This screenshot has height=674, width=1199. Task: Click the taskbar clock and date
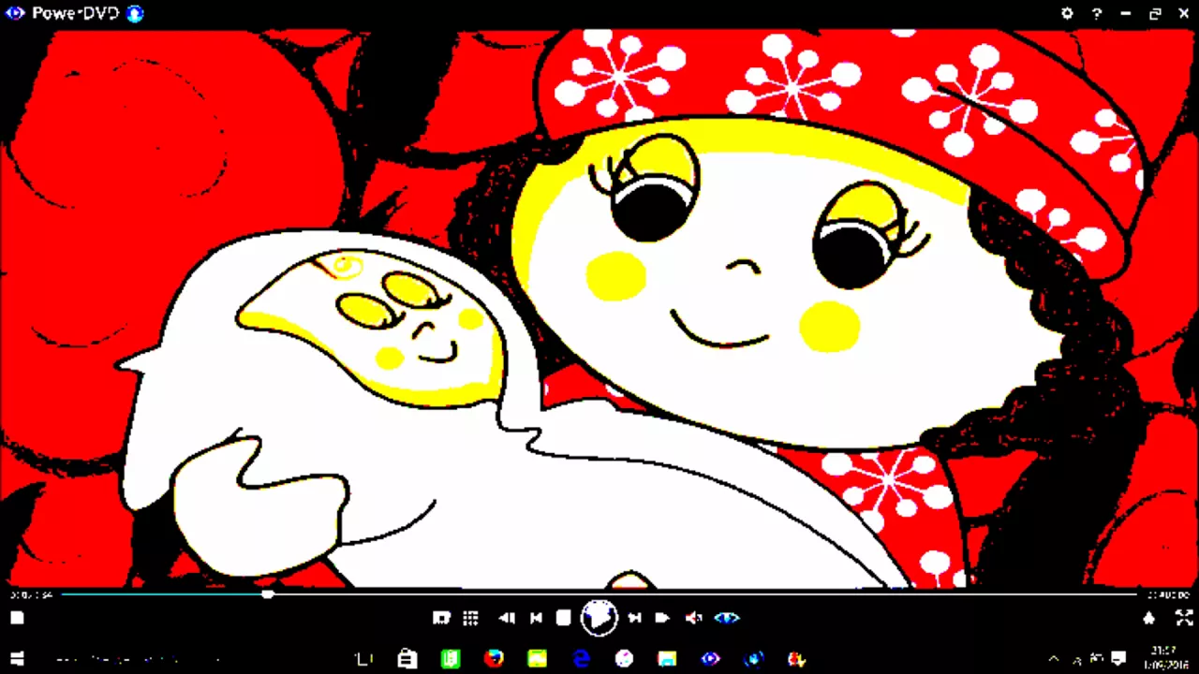click(x=1165, y=659)
